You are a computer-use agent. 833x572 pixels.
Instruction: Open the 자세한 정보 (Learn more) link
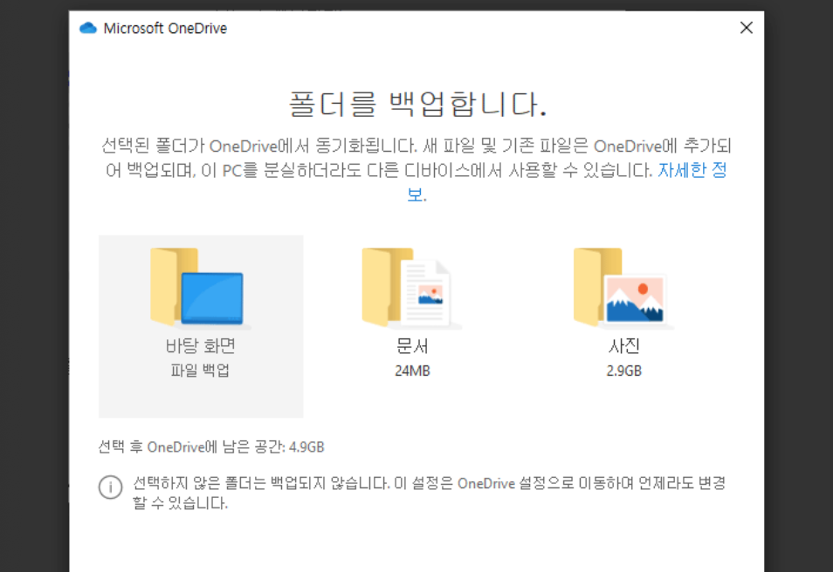[x=692, y=170]
